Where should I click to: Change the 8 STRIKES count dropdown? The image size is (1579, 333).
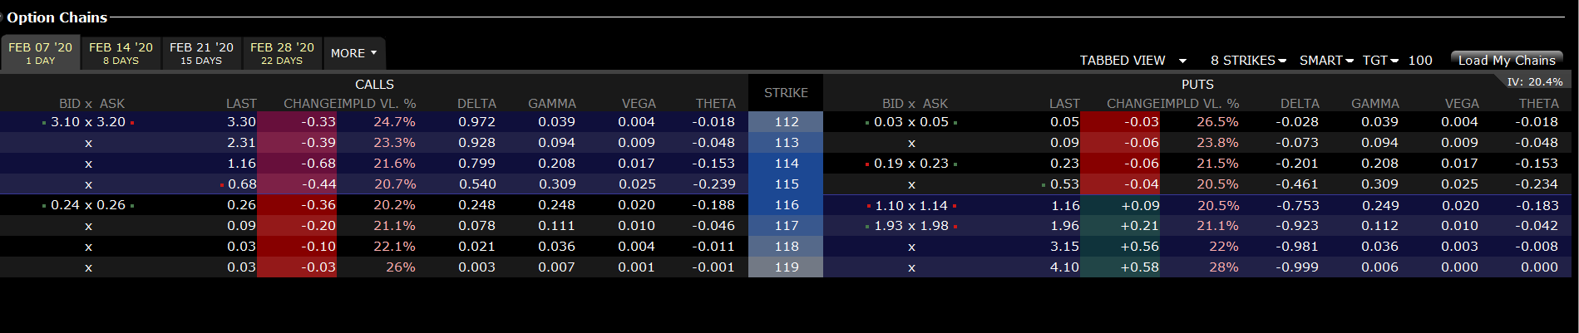click(x=1248, y=61)
